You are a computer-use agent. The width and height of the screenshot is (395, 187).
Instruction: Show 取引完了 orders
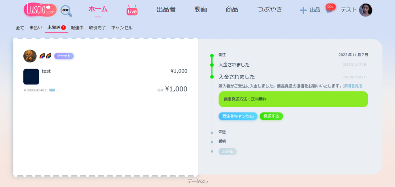tap(97, 28)
